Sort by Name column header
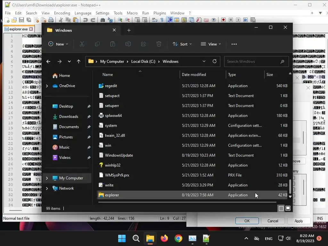This screenshot has height=246, width=328. [138, 74]
